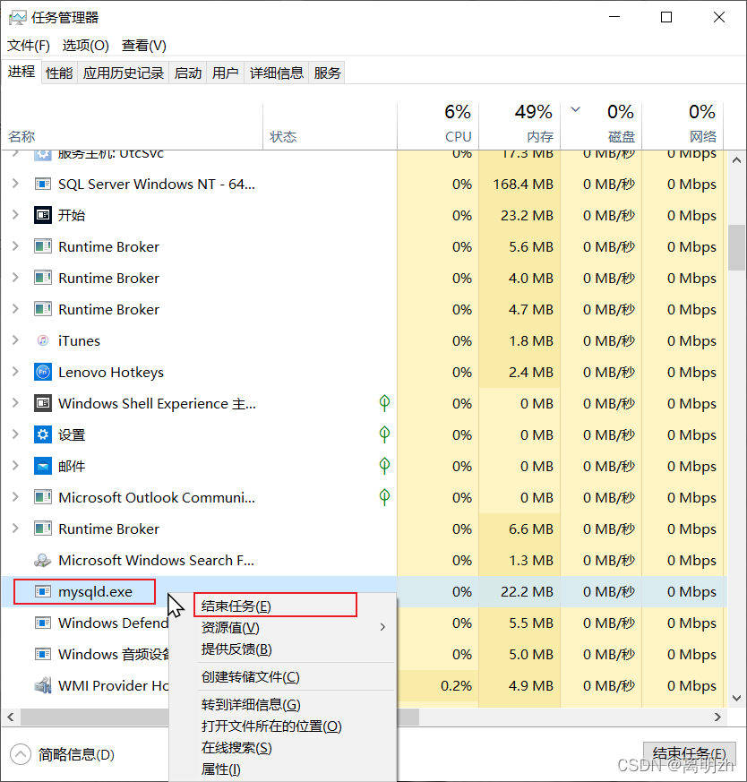Open the 查看(V) menu
This screenshot has height=782, width=747.
143,46
